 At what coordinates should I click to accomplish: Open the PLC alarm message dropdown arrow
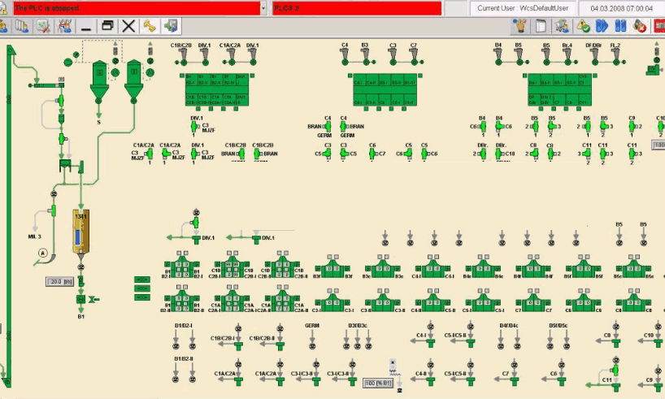(263, 8)
